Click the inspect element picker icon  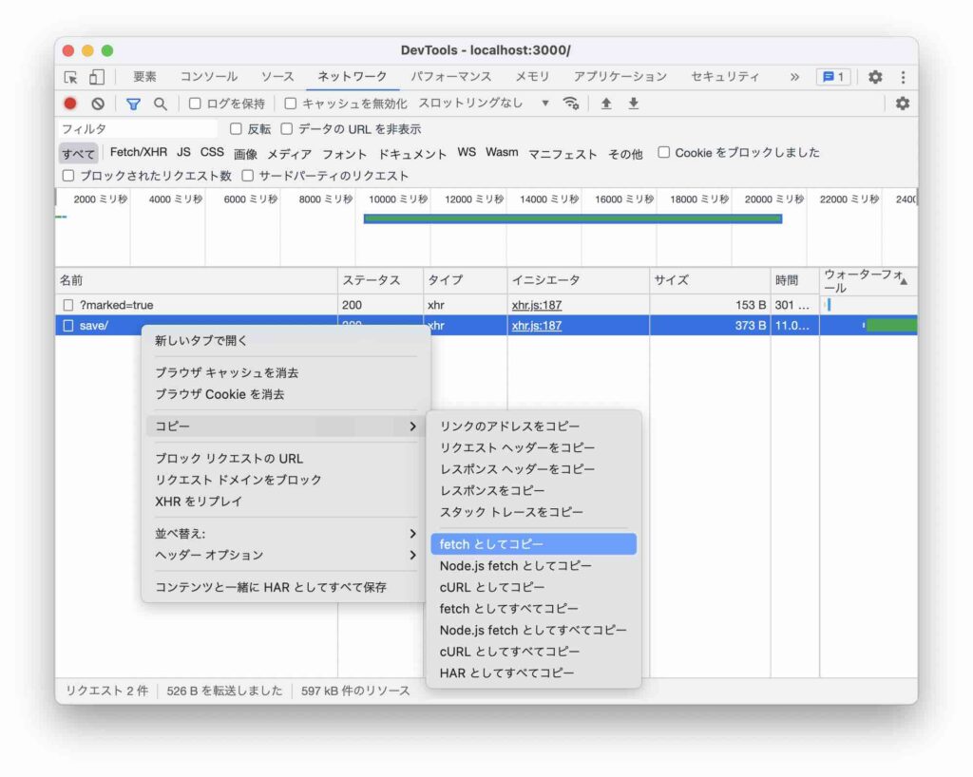pos(71,78)
